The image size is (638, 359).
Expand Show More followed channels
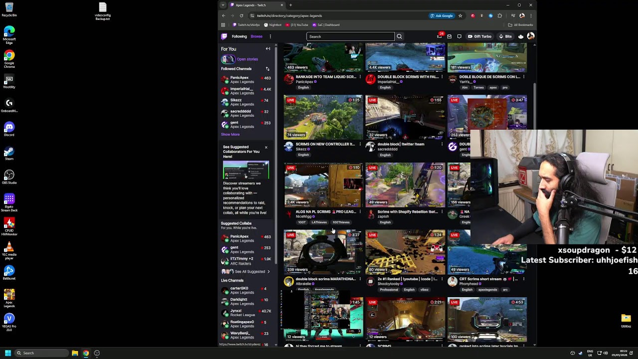[230, 134]
